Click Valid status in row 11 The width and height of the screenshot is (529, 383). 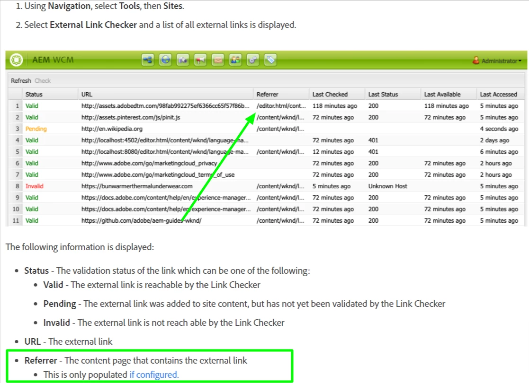(32, 220)
